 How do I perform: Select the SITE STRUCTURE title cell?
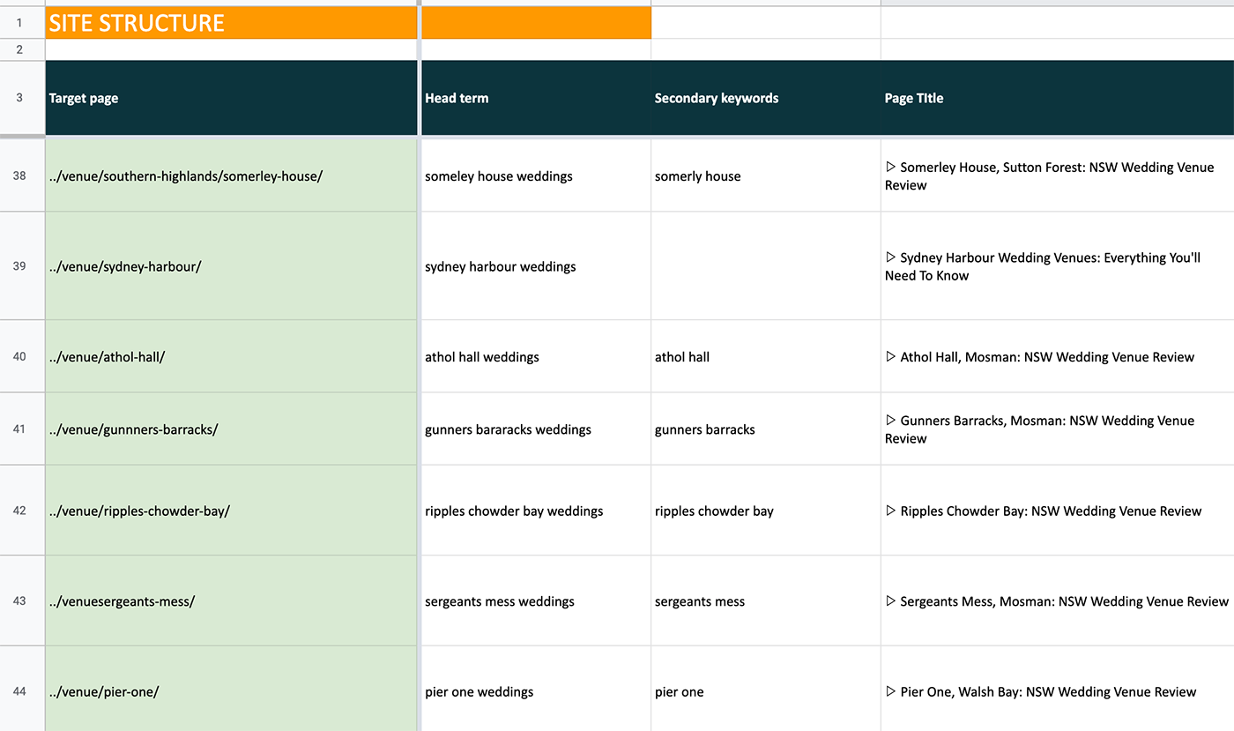[x=231, y=23]
